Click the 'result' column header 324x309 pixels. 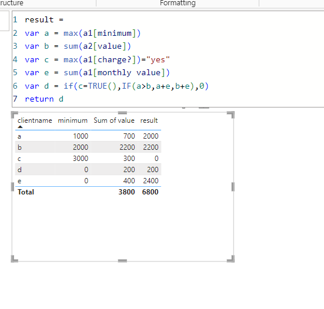click(149, 120)
